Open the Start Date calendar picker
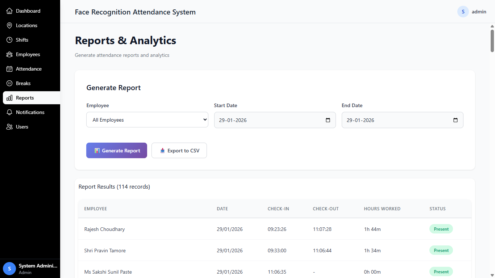This screenshot has height=278, width=495. (x=328, y=119)
